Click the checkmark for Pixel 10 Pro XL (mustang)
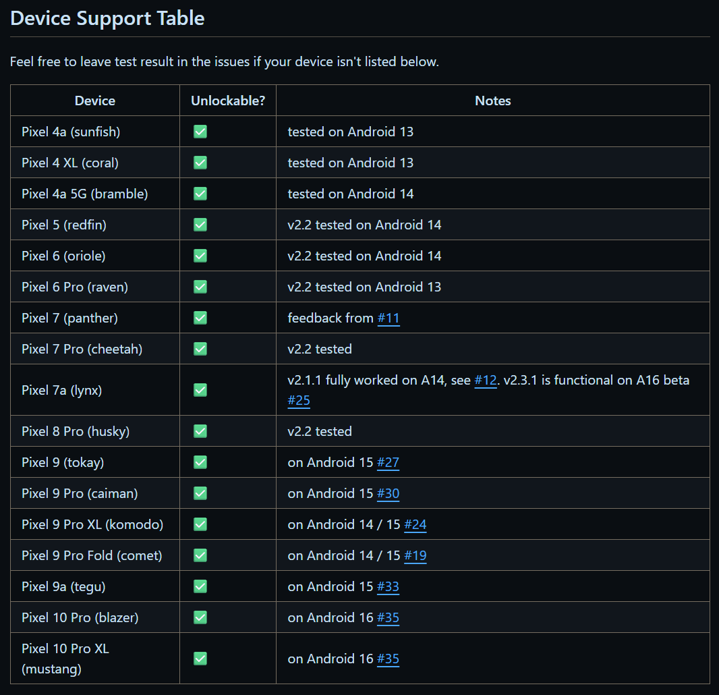Screen dimensions: 719x695 (x=200, y=659)
